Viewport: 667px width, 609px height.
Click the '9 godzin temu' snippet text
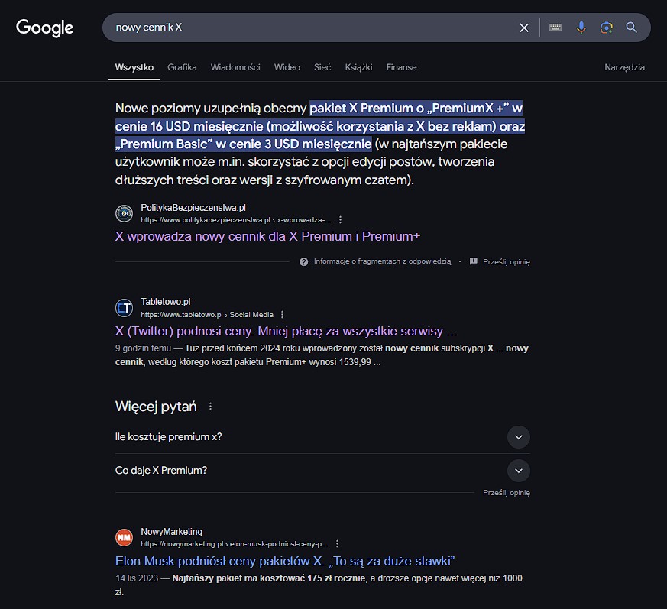click(143, 348)
